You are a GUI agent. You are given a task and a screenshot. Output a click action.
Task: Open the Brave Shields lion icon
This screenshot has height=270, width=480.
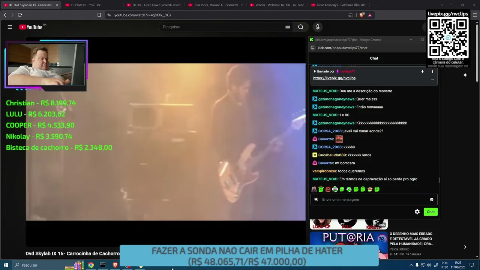click(x=361, y=15)
